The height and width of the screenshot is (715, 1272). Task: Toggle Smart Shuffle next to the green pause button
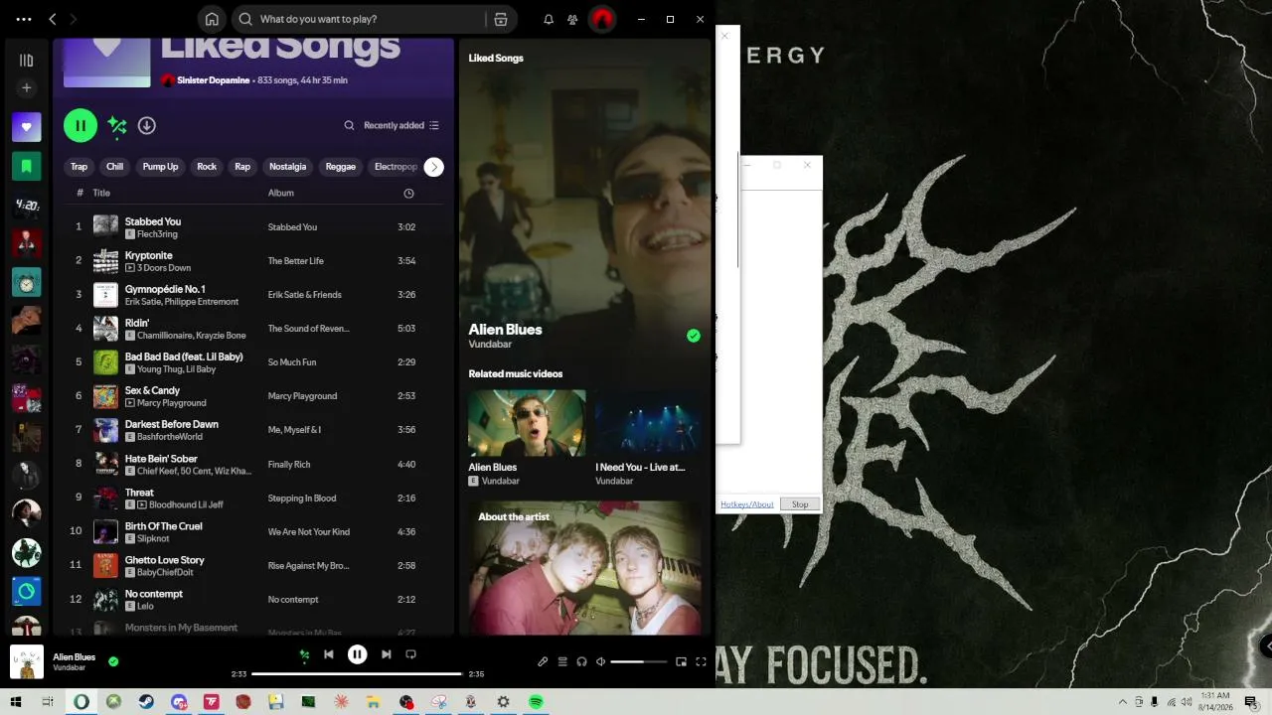coord(117,125)
